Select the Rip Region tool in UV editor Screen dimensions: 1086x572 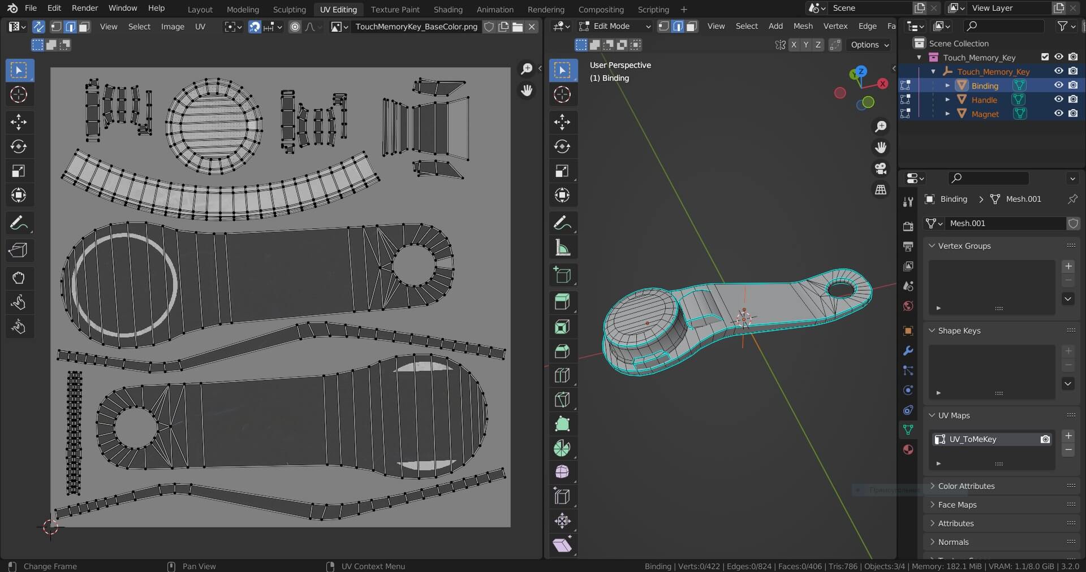click(x=19, y=250)
